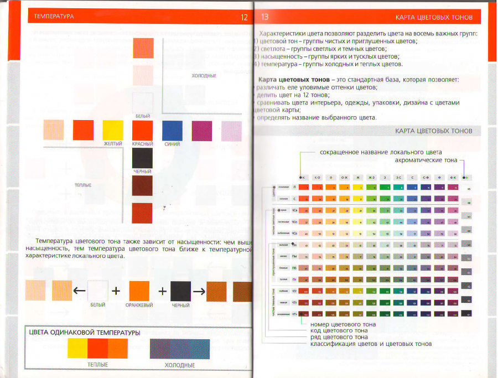Select the magenta swatch right of the СИНИЙ swatch
This screenshot has height=378, width=498.
click(201, 131)
